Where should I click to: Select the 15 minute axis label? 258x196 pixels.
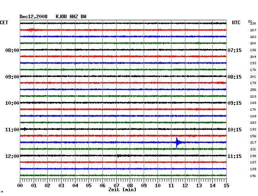tap(226, 186)
